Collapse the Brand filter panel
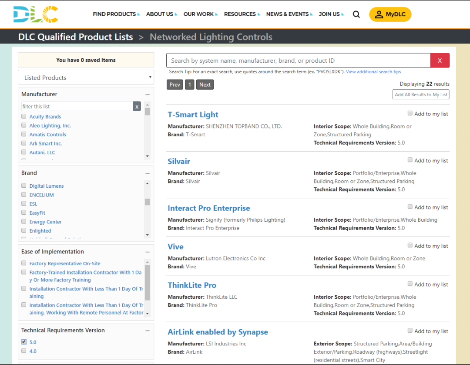 coord(148,173)
